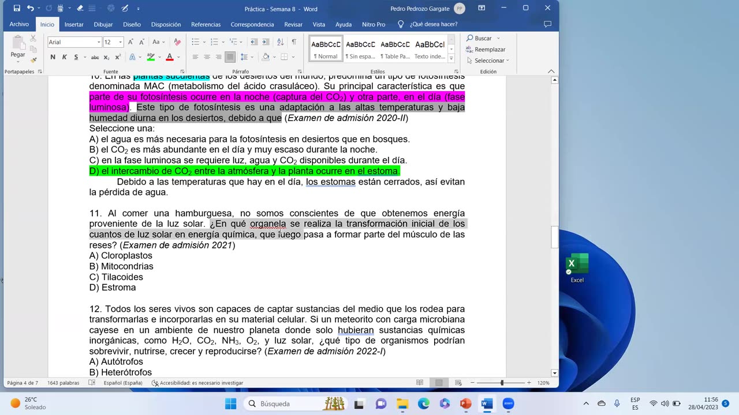The image size is (739, 415).
Task: Open Change Case (Aa) dropdown
Action: (158, 42)
